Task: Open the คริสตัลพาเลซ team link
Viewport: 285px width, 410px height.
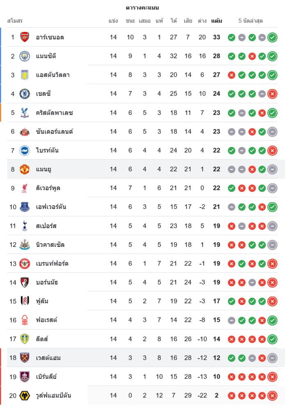Action: (x=54, y=113)
